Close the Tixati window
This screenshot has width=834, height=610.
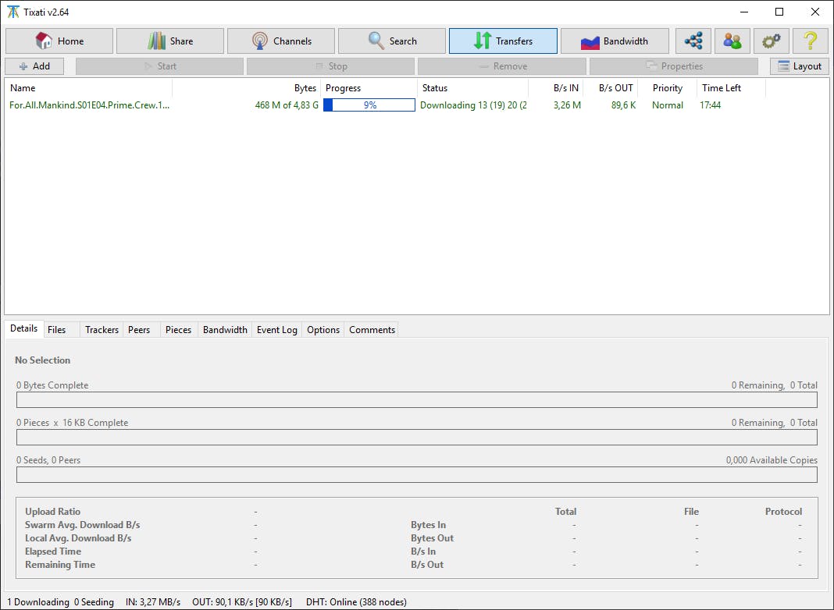(814, 12)
